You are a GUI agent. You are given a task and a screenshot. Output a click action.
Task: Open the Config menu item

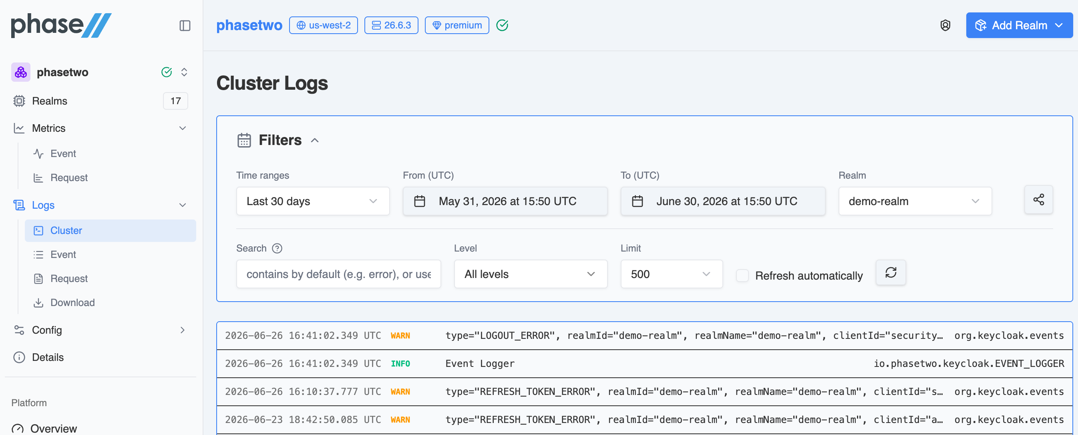(47, 330)
